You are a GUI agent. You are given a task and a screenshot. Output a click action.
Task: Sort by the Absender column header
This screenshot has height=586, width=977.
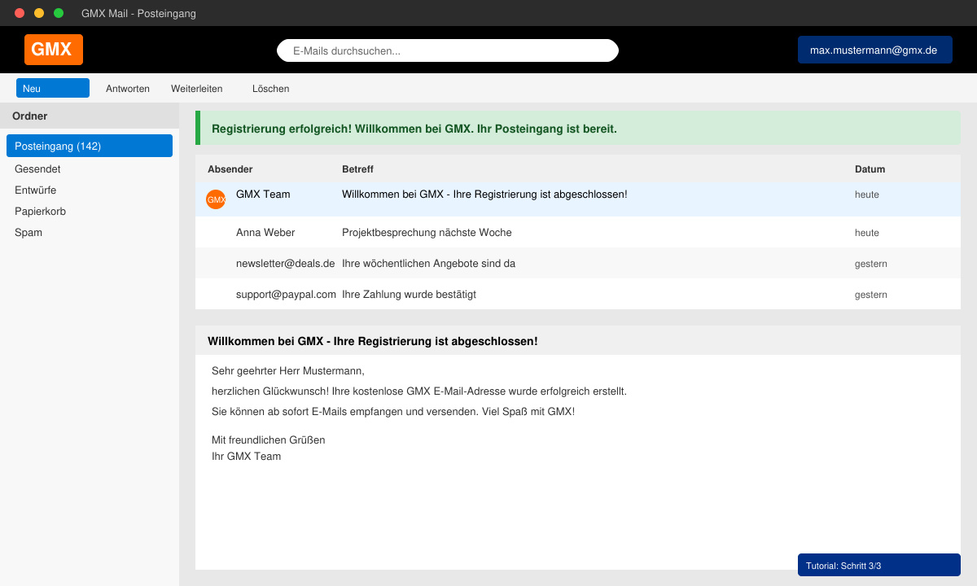click(x=230, y=169)
